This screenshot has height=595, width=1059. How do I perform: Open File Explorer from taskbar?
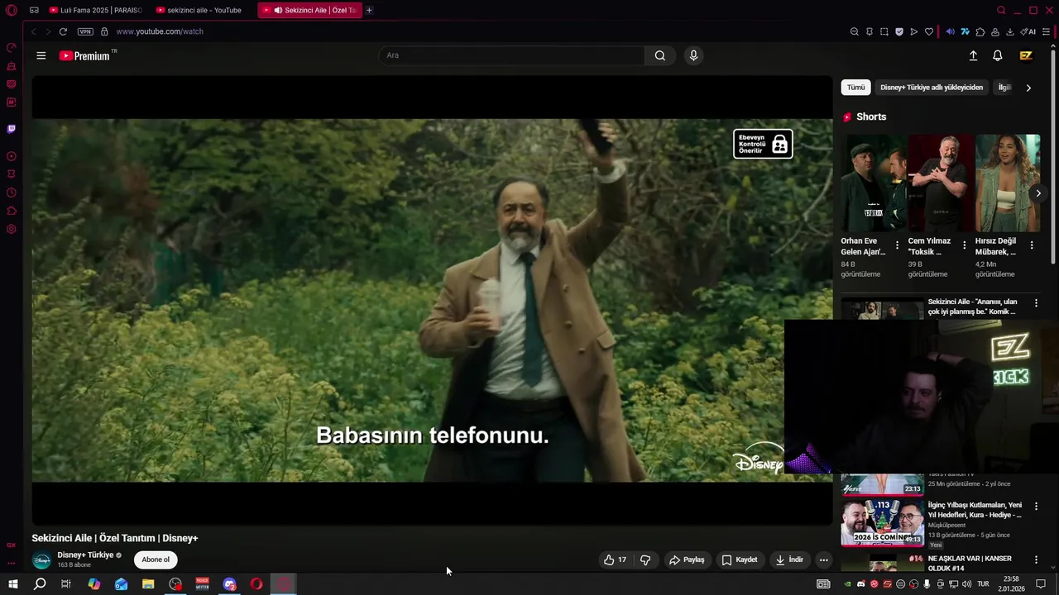tap(148, 584)
